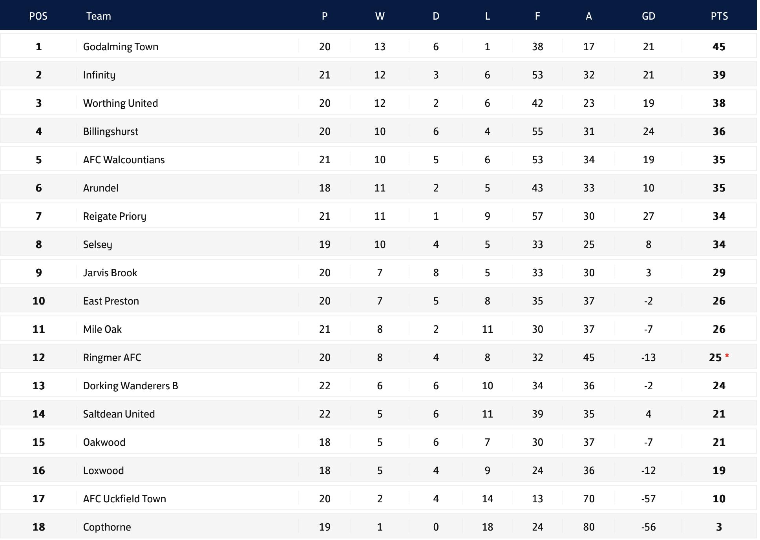Click the Godalming Town team name
Image resolution: width=760 pixels, height=540 pixels.
click(121, 47)
